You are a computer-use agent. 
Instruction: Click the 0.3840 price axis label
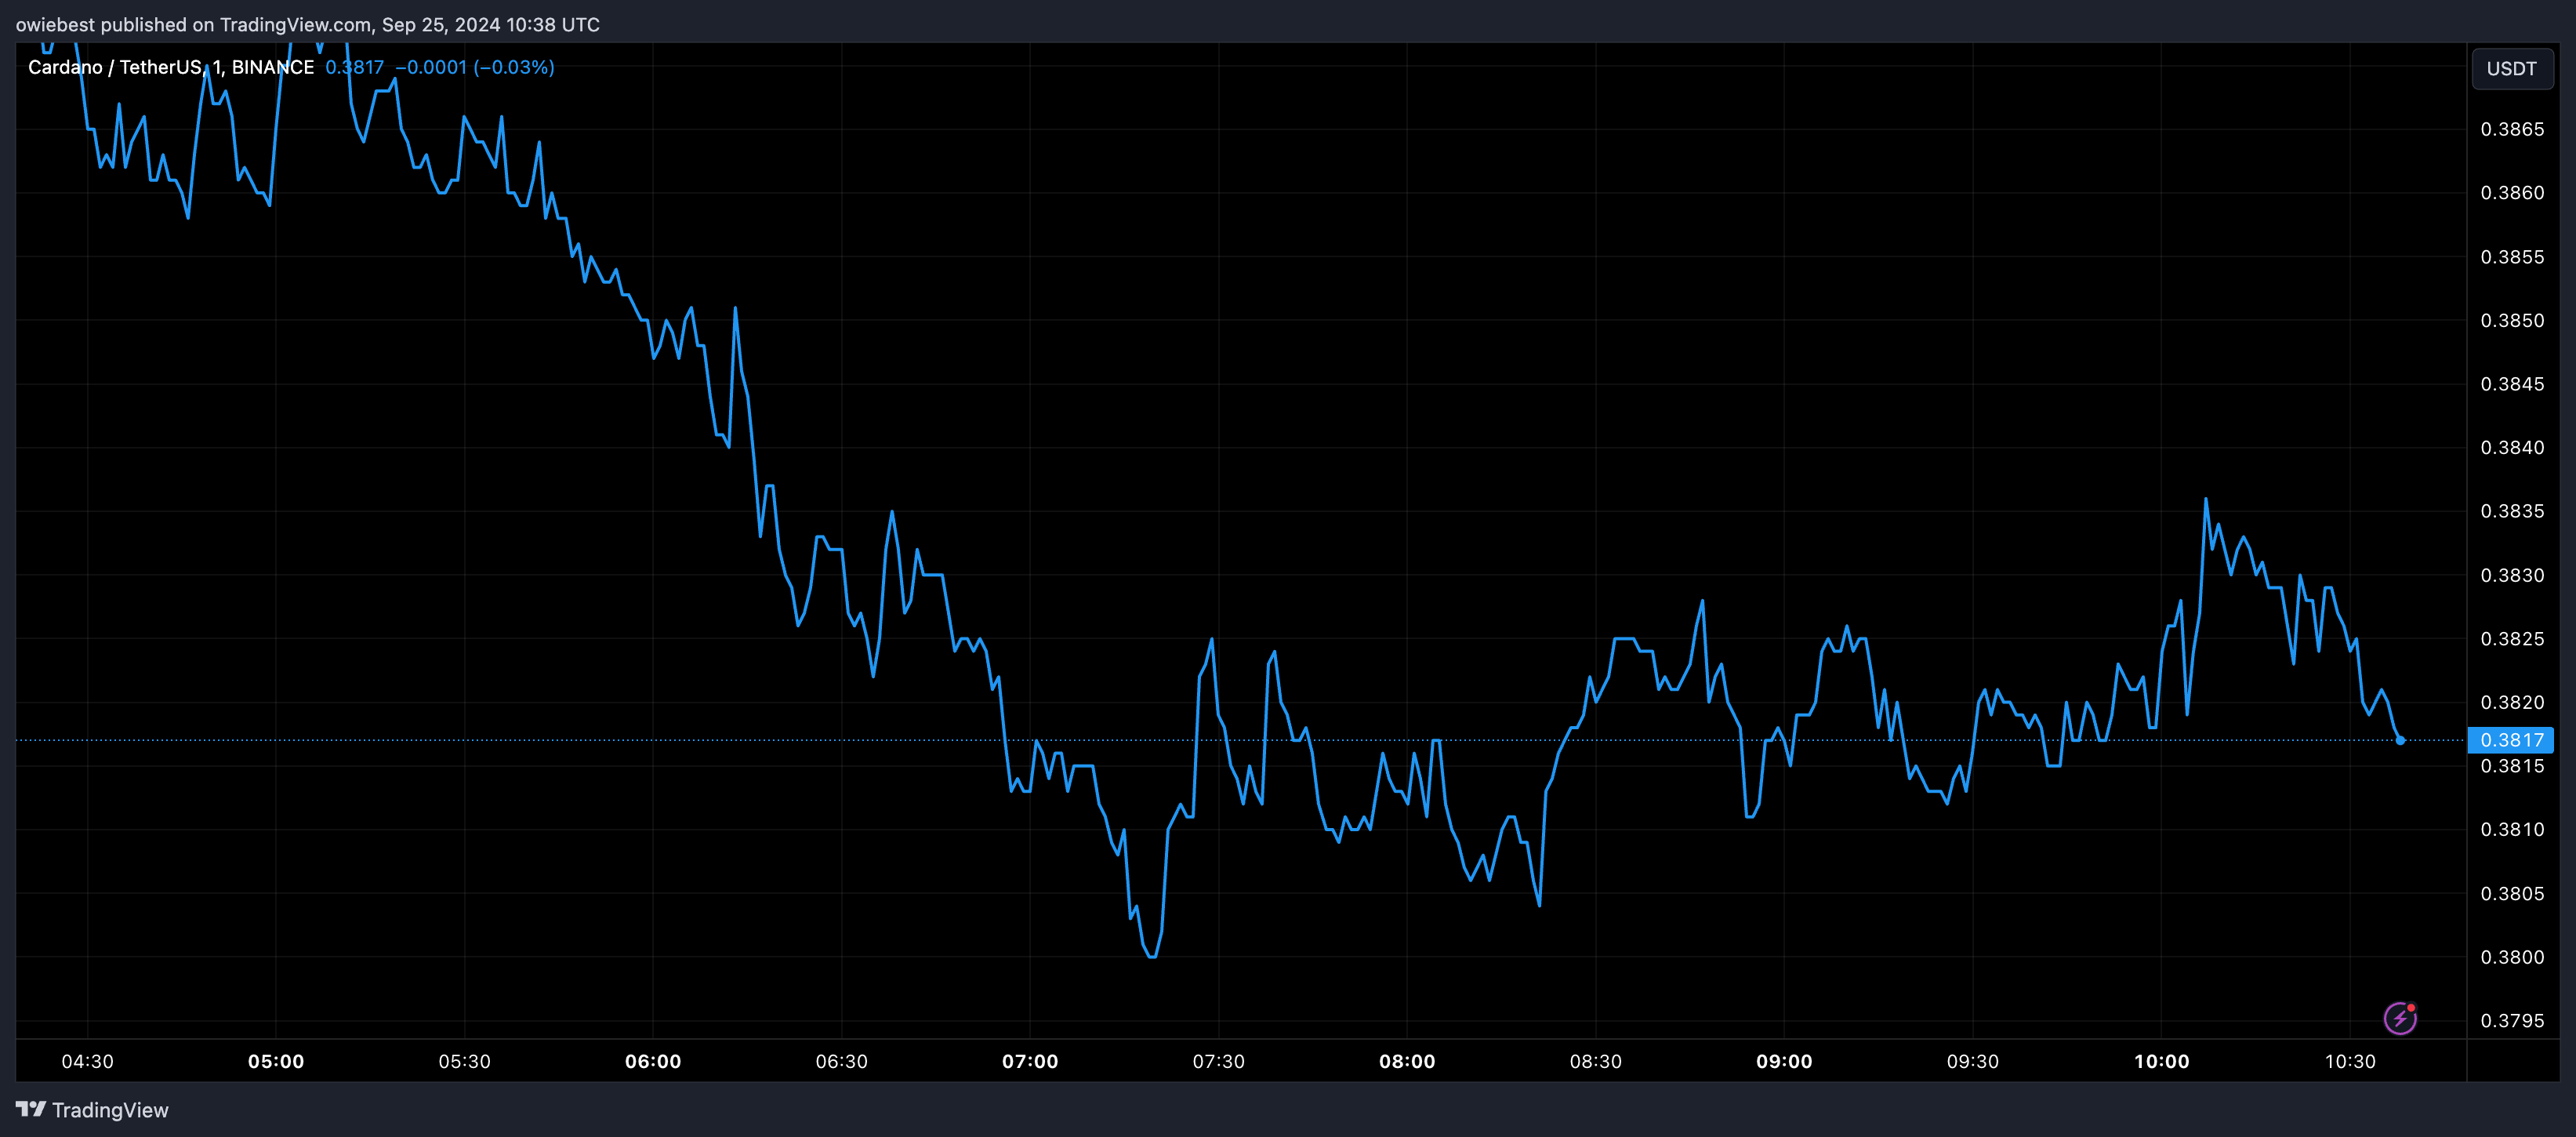coord(2512,447)
